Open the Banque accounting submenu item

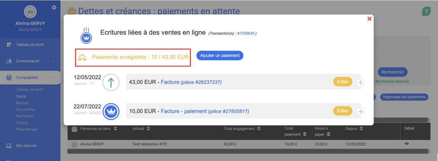point(22,103)
